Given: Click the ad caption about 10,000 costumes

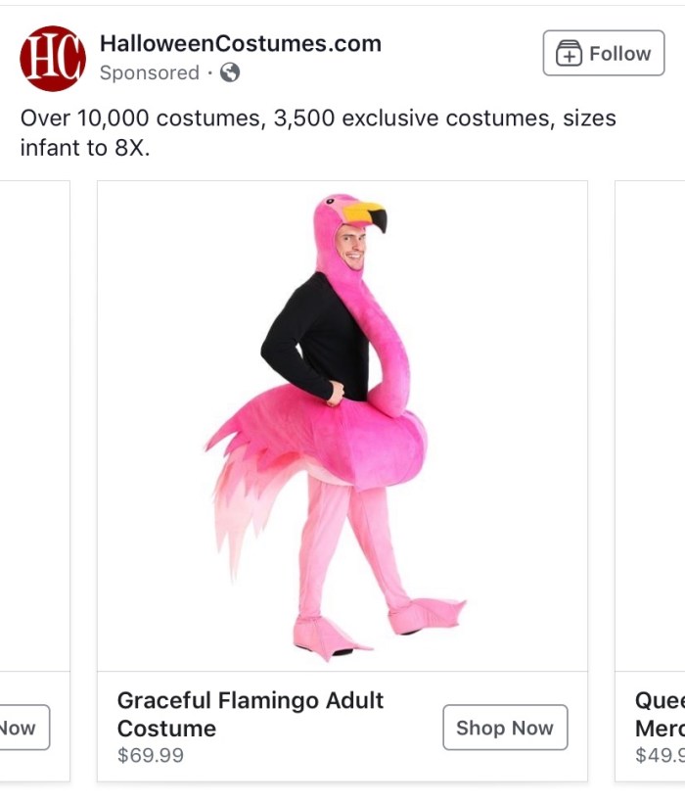Looking at the screenshot, I should point(318,133).
